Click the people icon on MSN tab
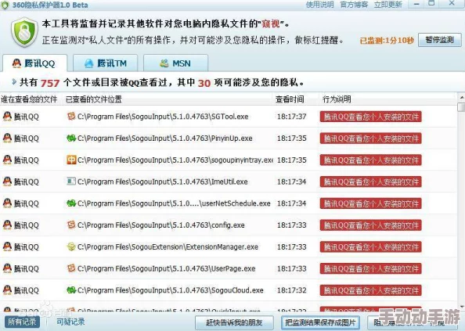This screenshot has width=465, height=331. tap(164, 63)
